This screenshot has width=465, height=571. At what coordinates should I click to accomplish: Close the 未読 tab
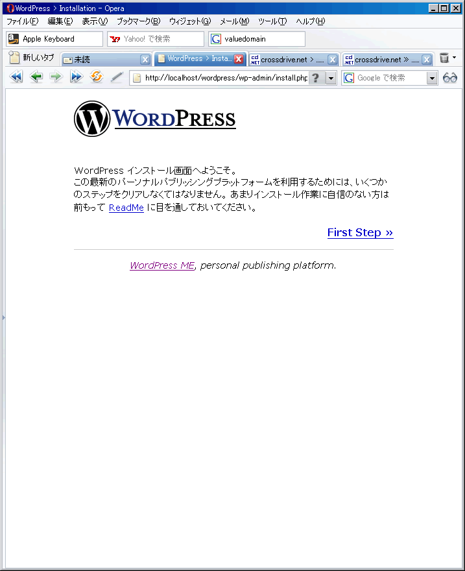[145, 59]
